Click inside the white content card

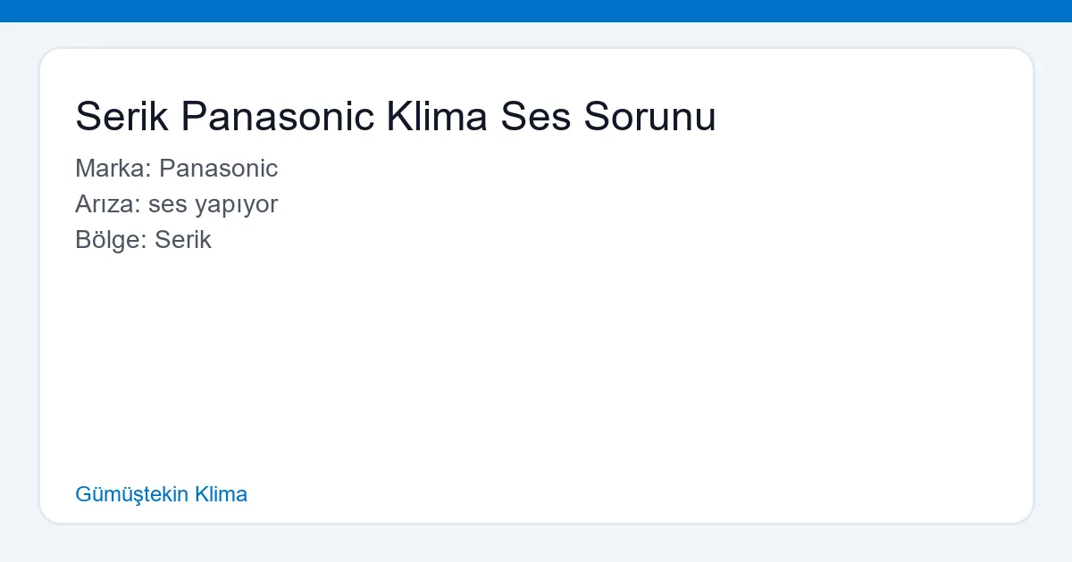click(x=536, y=357)
